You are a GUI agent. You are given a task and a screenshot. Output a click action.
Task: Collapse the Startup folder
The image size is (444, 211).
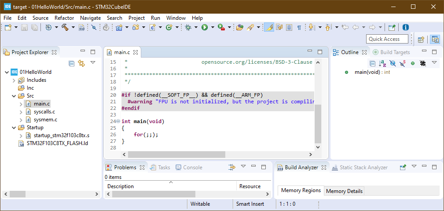14,128
